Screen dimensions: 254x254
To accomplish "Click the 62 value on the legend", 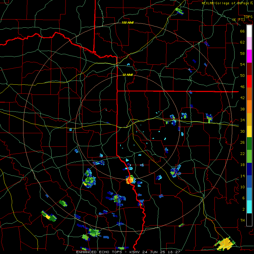I will tap(242, 42).
